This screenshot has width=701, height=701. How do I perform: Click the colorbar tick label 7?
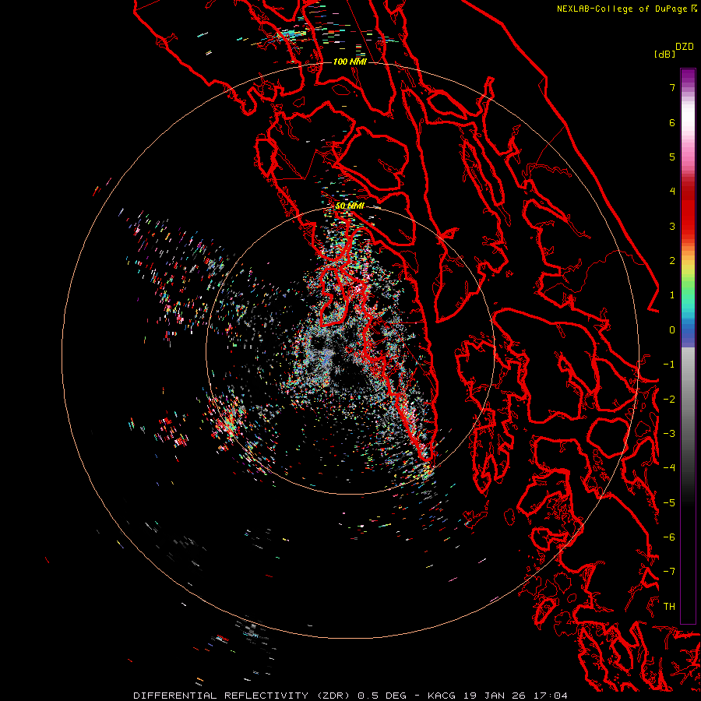672,87
